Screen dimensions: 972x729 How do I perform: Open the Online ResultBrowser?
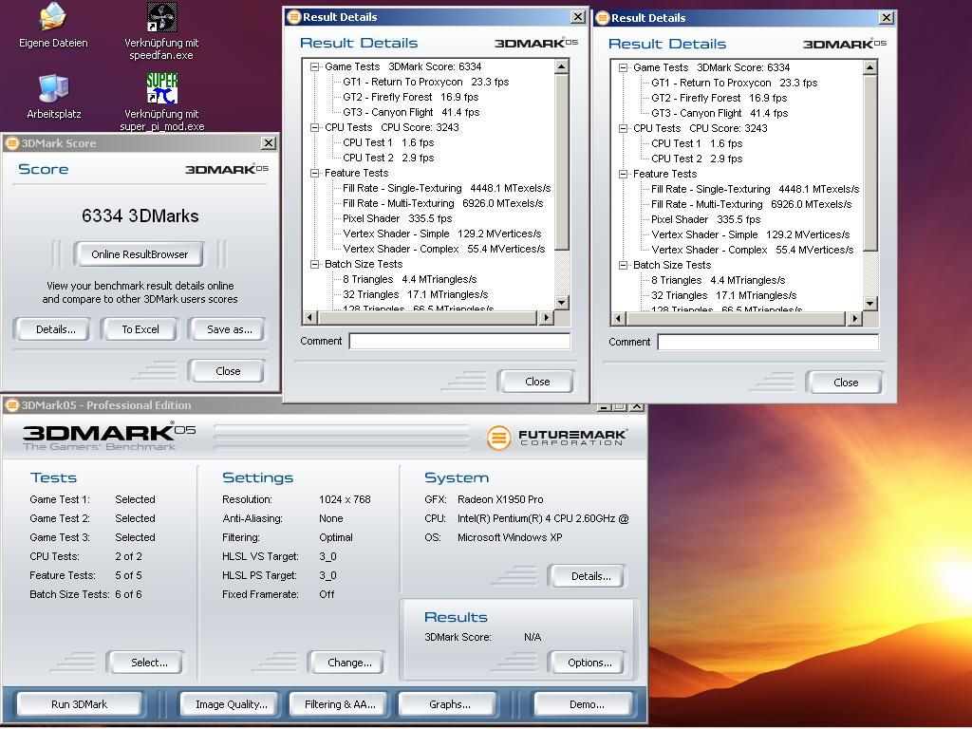[140, 254]
